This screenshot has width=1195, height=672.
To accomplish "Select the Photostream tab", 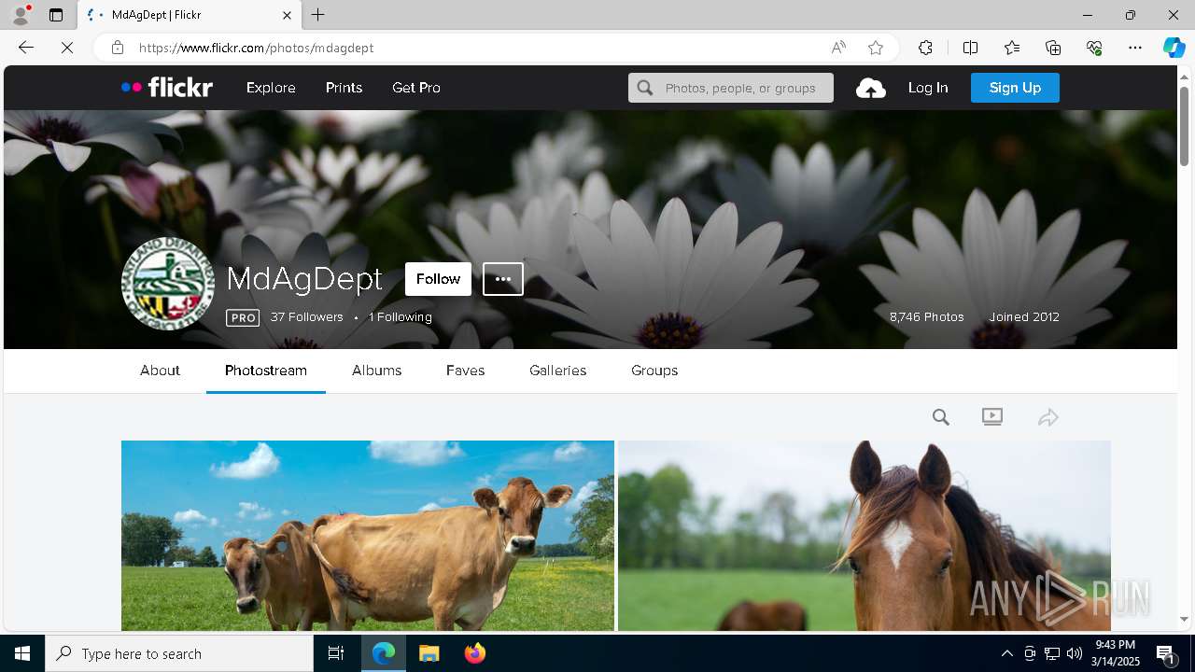I will tap(266, 371).
